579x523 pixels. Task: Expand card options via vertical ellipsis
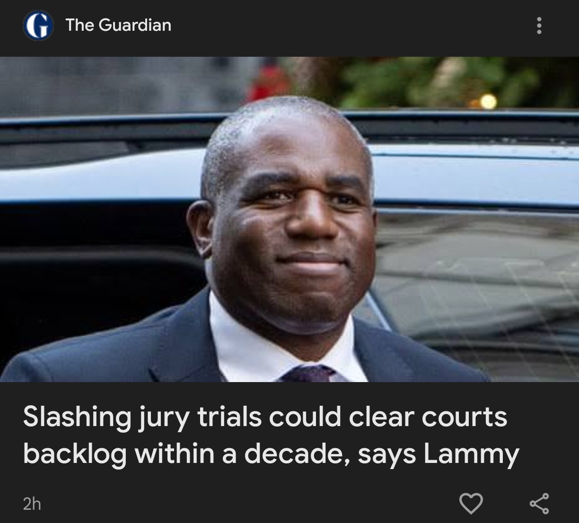point(539,26)
